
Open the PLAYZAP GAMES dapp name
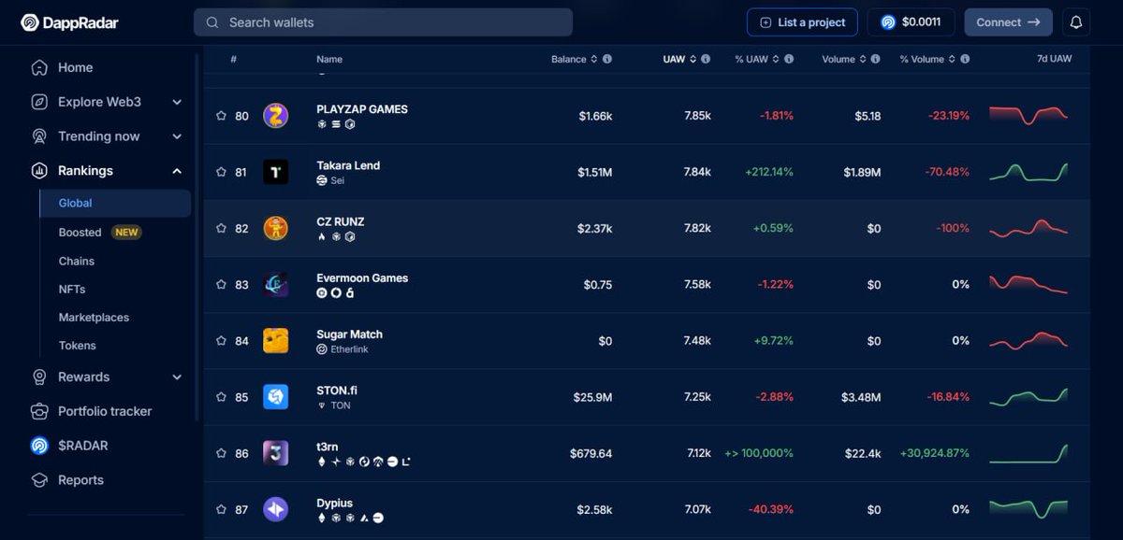(362, 109)
